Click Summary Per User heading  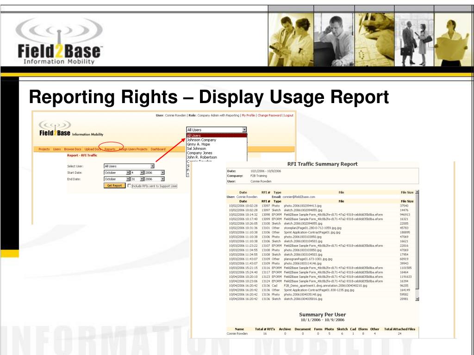tap(322, 314)
